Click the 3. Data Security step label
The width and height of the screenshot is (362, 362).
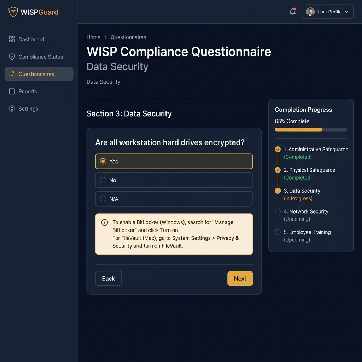(302, 191)
